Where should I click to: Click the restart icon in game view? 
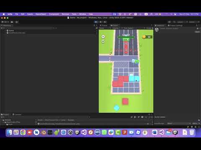pyautogui.click(x=103, y=41)
